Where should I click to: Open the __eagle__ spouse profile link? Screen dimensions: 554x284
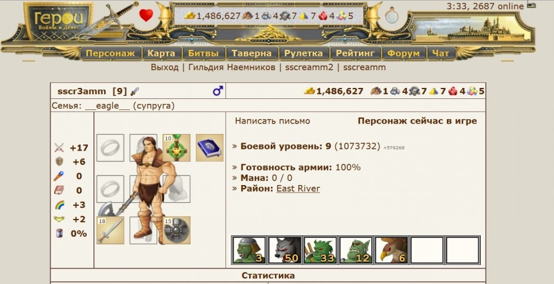pos(107,106)
